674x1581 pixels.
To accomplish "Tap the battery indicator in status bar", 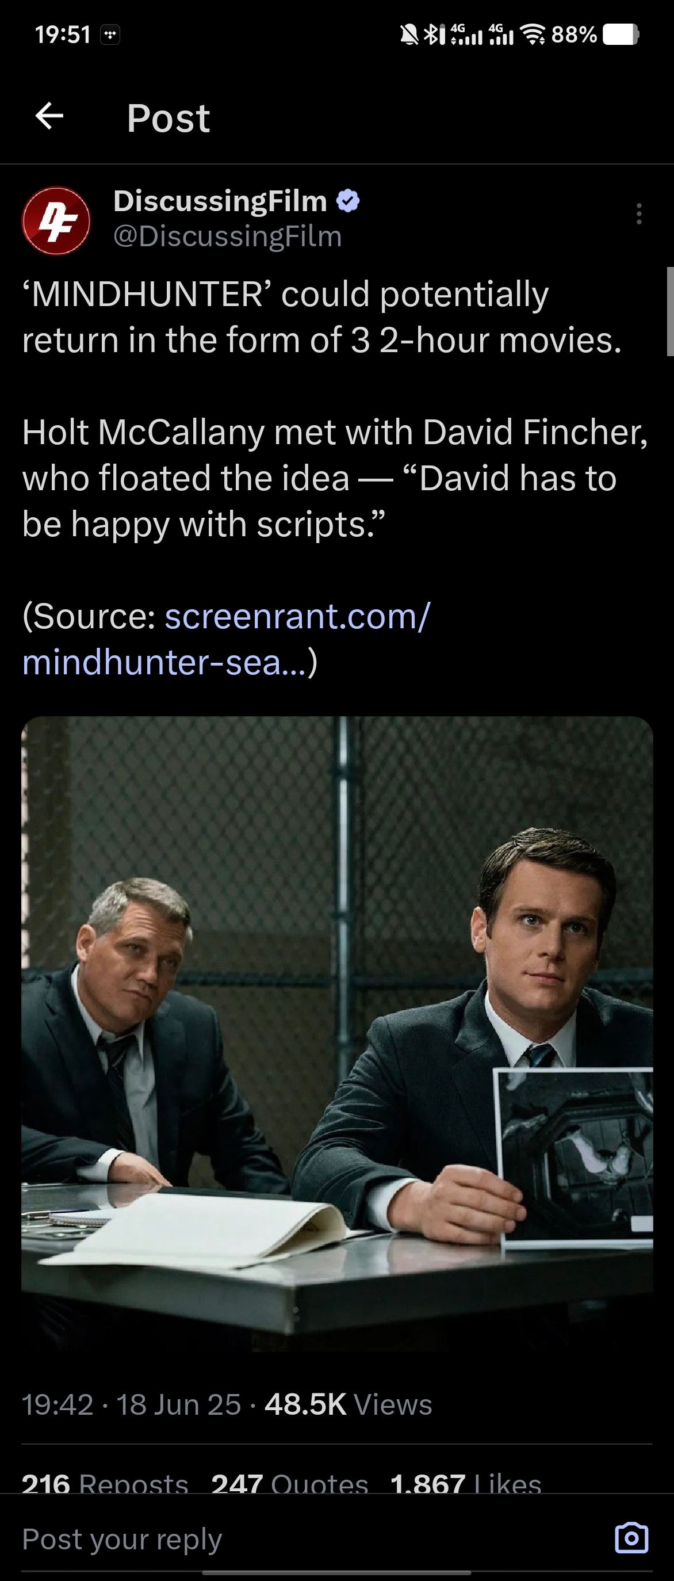I will point(621,35).
